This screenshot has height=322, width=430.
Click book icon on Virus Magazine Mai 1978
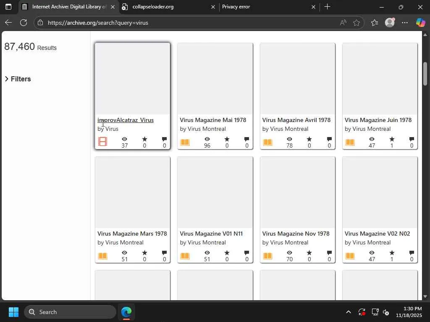pyautogui.click(x=185, y=142)
